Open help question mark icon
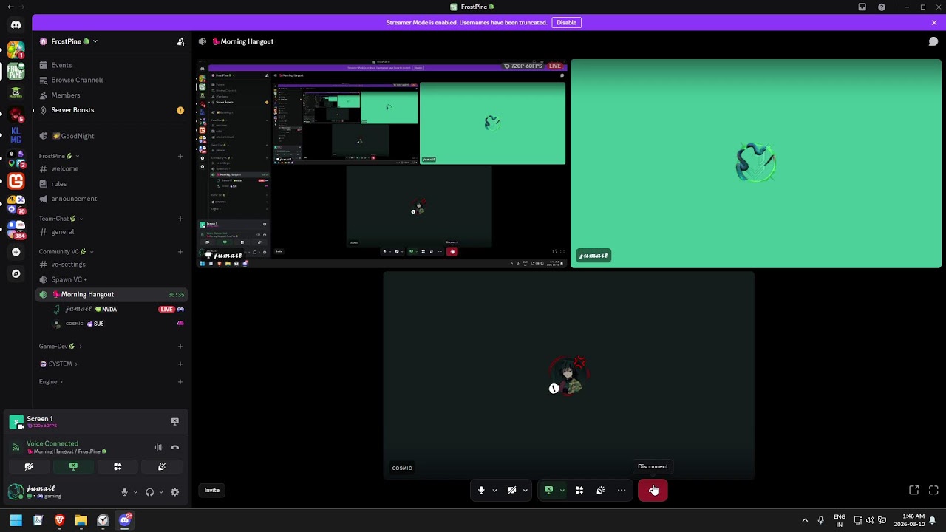946x532 pixels. [x=882, y=7]
